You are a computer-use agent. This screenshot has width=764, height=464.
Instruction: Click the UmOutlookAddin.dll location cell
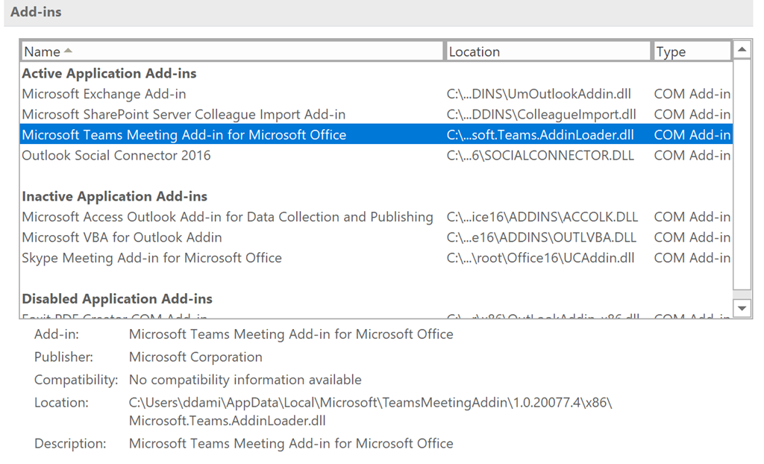[x=539, y=94]
